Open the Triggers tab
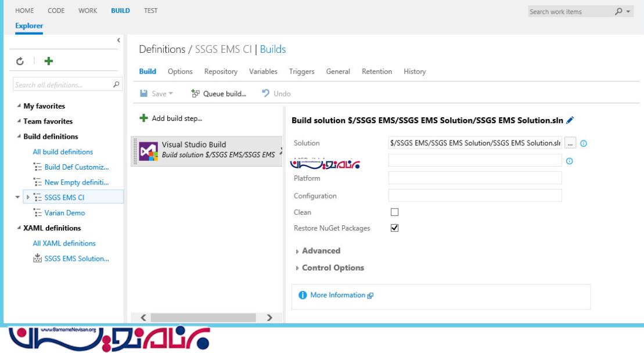 [x=301, y=71]
